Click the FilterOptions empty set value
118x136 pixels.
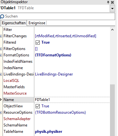(x=36, y=49)
